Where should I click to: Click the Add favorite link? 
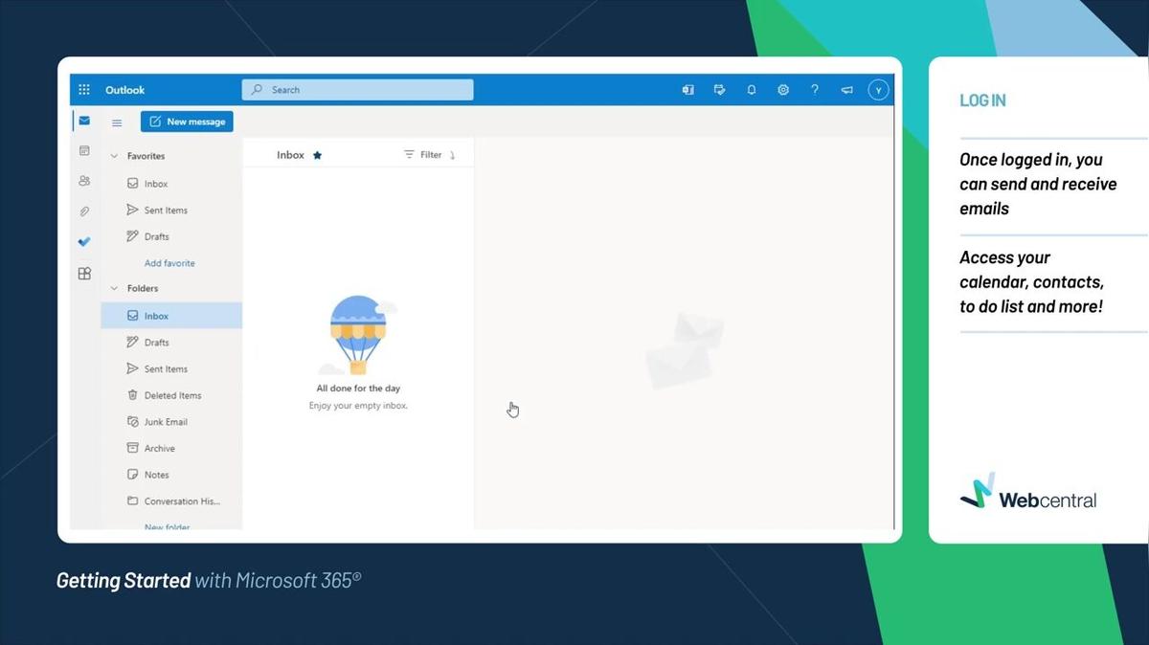pos(169,263)
